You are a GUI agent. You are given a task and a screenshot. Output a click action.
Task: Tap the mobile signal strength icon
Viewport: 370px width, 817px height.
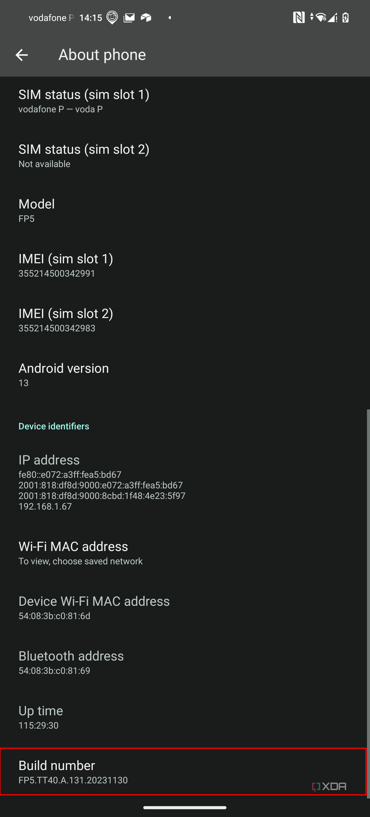(x=332, y=17)
